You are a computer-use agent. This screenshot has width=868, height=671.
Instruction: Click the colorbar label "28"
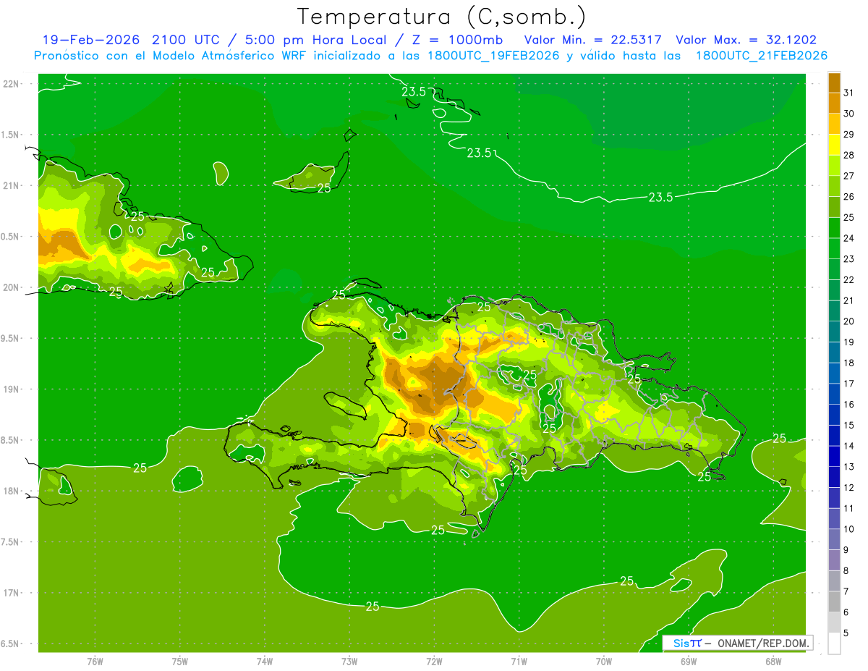(849, 155)
